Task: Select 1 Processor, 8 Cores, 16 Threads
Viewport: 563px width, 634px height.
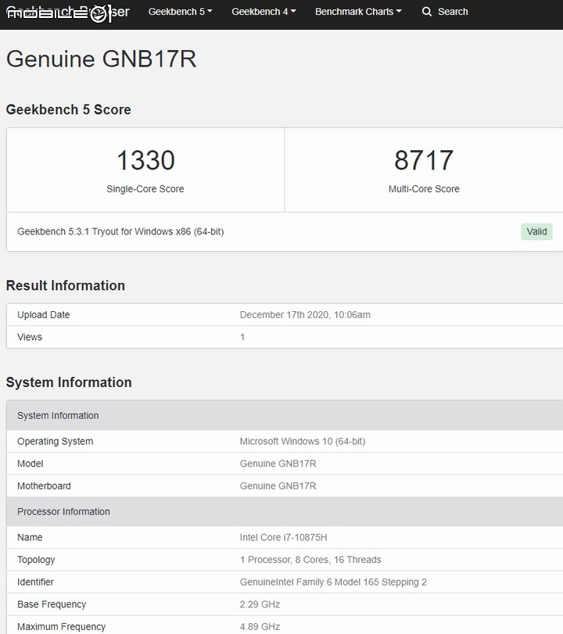Action: [310, 560]
